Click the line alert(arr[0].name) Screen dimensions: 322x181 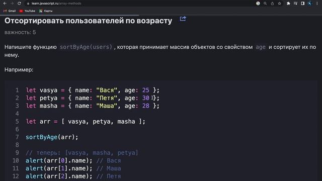[73, 161]
